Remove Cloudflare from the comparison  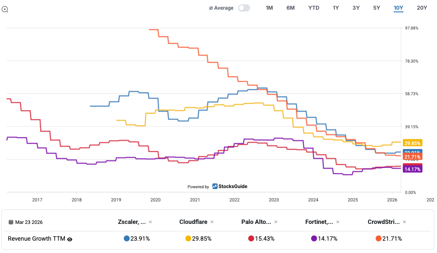click(212, 222)
